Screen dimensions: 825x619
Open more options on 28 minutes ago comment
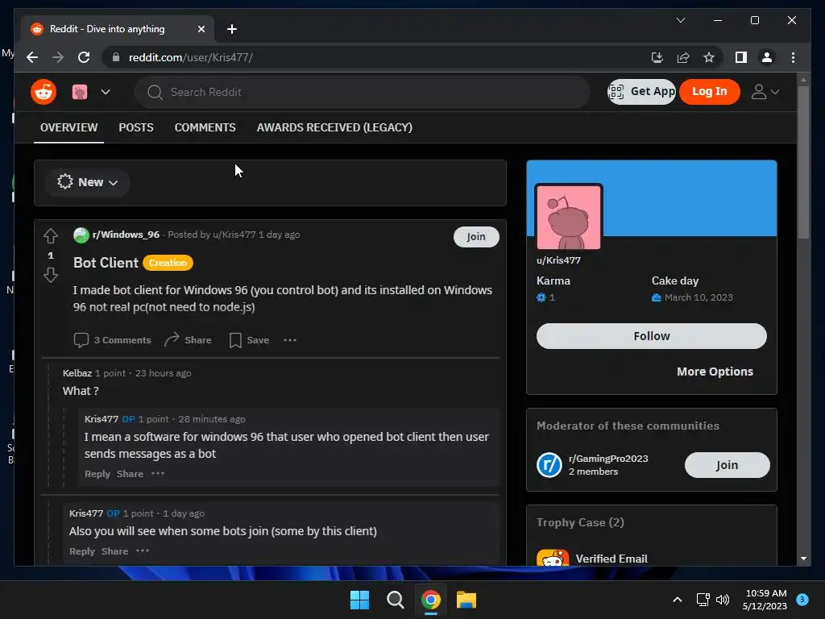click(x=158, y=473)
